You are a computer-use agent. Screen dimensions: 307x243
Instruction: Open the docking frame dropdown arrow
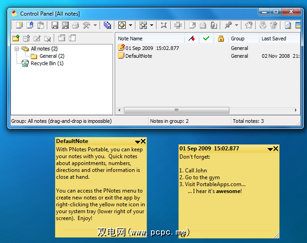tap(131, 25)
